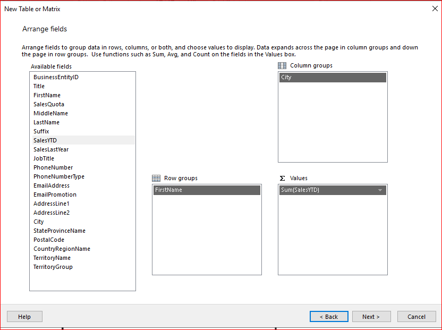The width and height of the screenshot is (442, 330).
Task: Choose the SalesQuota field
Action: pyautogui.click(x=49, y=104)
